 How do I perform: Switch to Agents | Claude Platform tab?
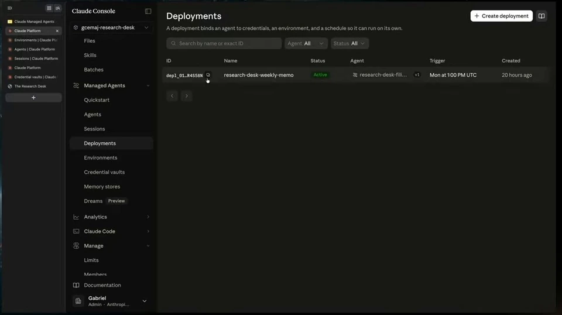(x=34, y=49)
